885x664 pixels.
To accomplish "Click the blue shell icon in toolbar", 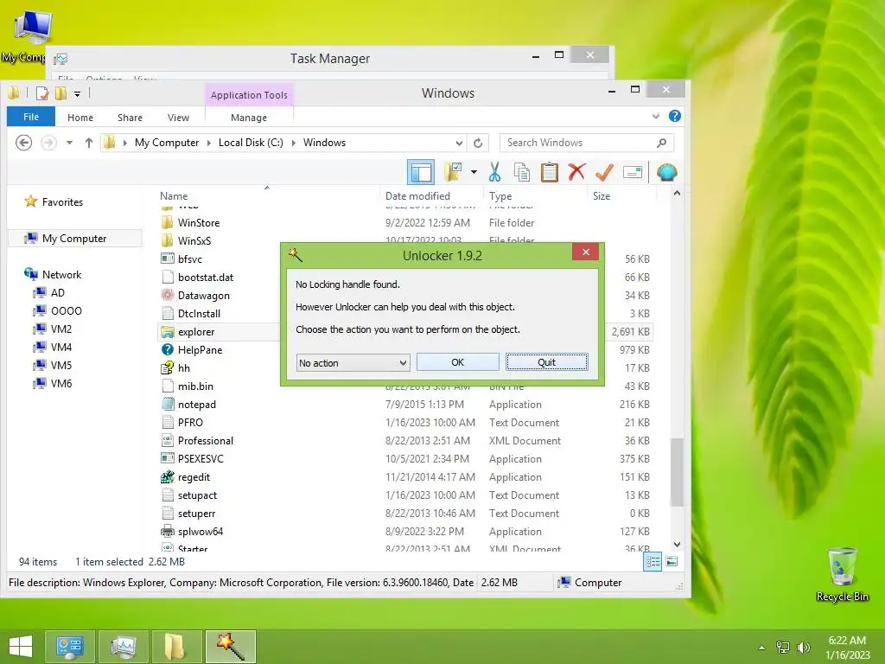I will coord(666,172).
